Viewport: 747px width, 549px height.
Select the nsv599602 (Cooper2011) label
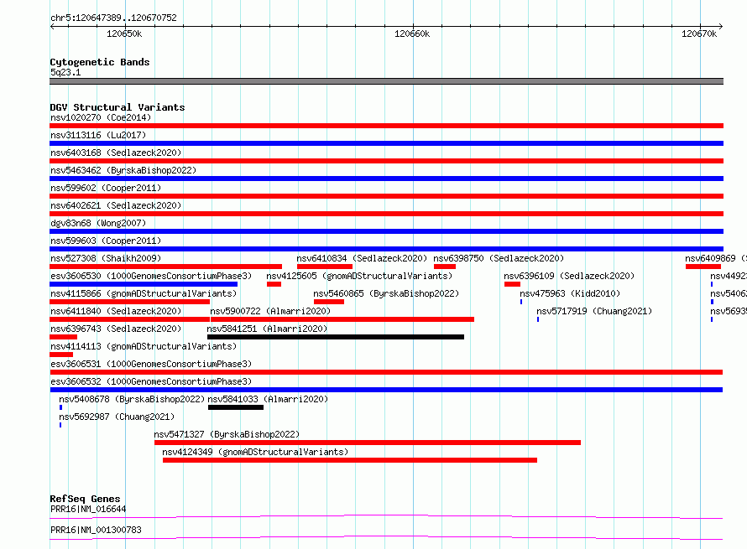pos(106,188)
